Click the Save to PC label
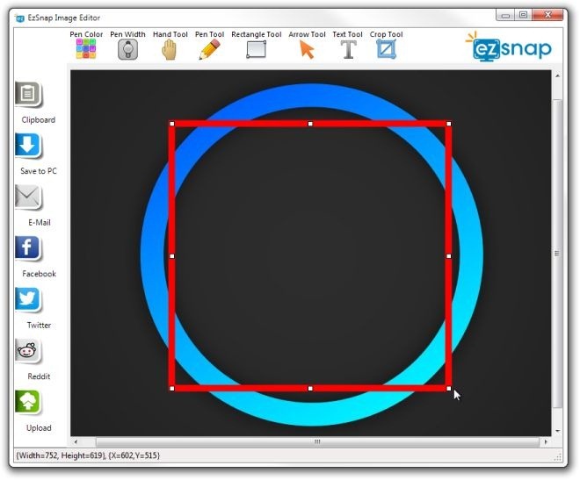Image resolution: width=580 pixels, height=480 pixels. [x=39, y=171]
